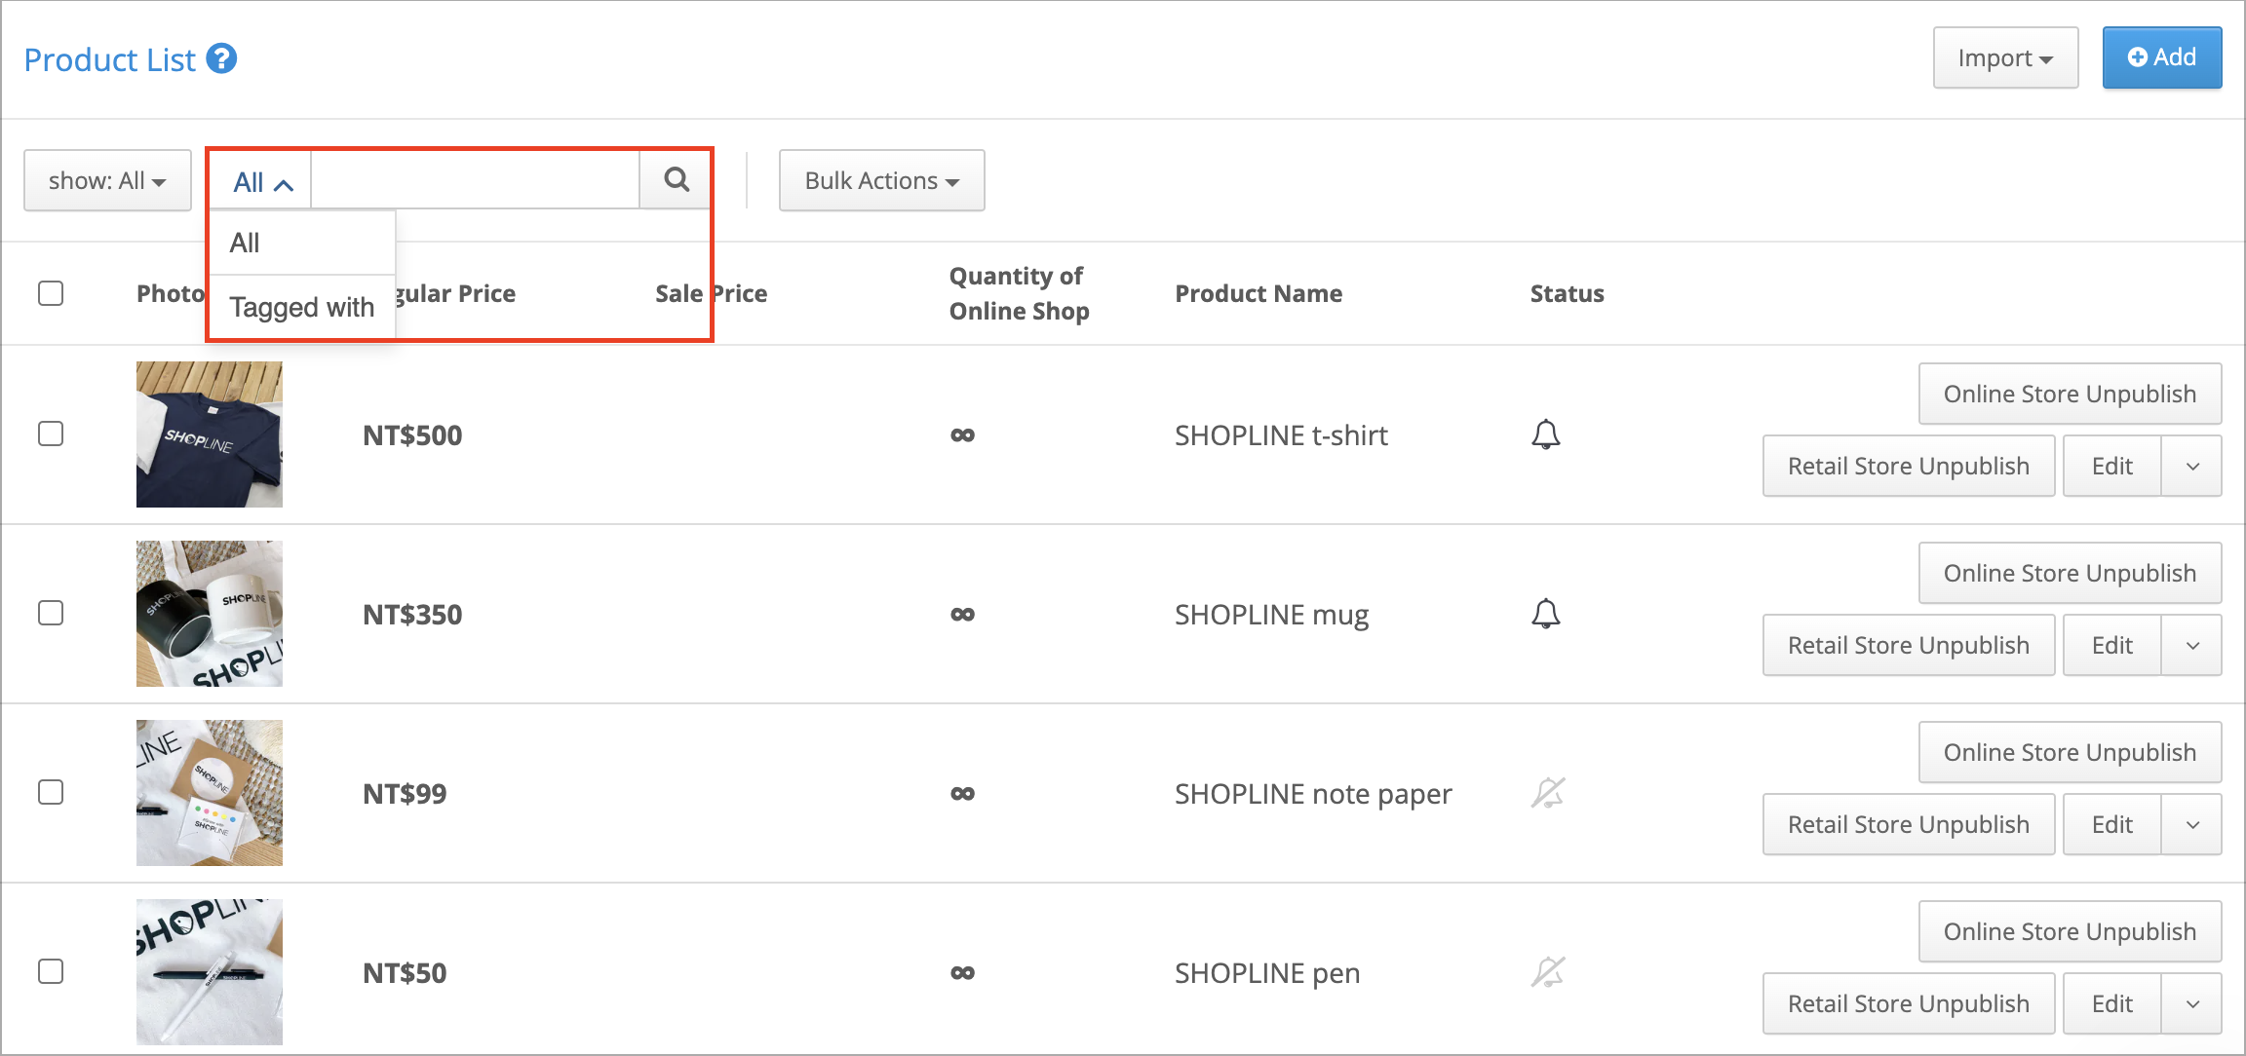Screen dimensions: 2246x1056
Task: Click the muted bell icon for SHOPLINE pen
Action: click(x=1548, y=972)
